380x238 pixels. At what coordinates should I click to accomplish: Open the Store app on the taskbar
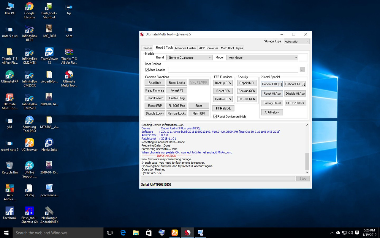(149, 233)
